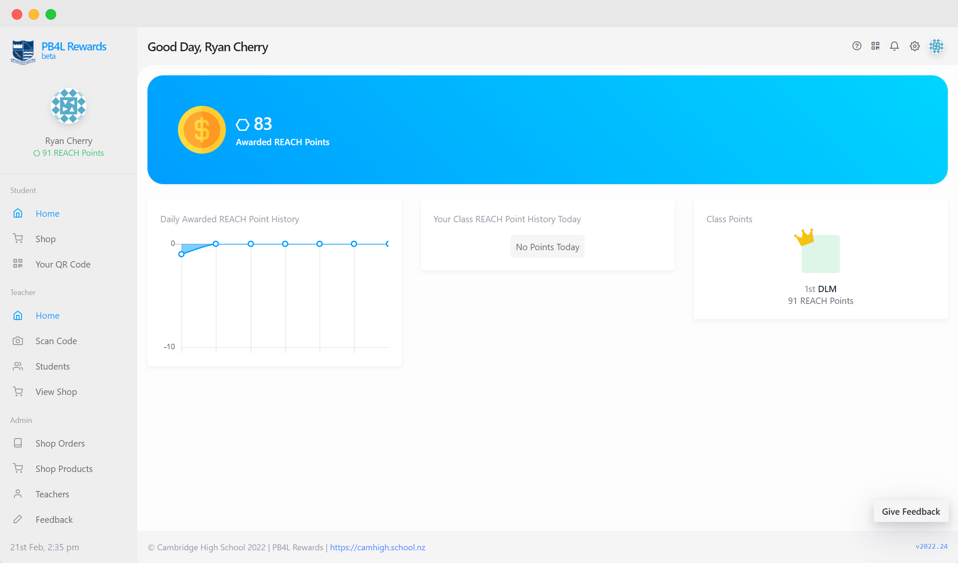Open Teacher View Shop

point(56,392)
